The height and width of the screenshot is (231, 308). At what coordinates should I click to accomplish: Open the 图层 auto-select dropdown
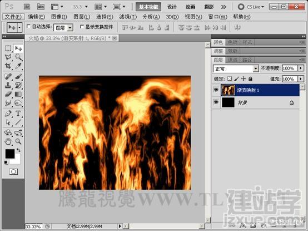(x=63, y=28)
